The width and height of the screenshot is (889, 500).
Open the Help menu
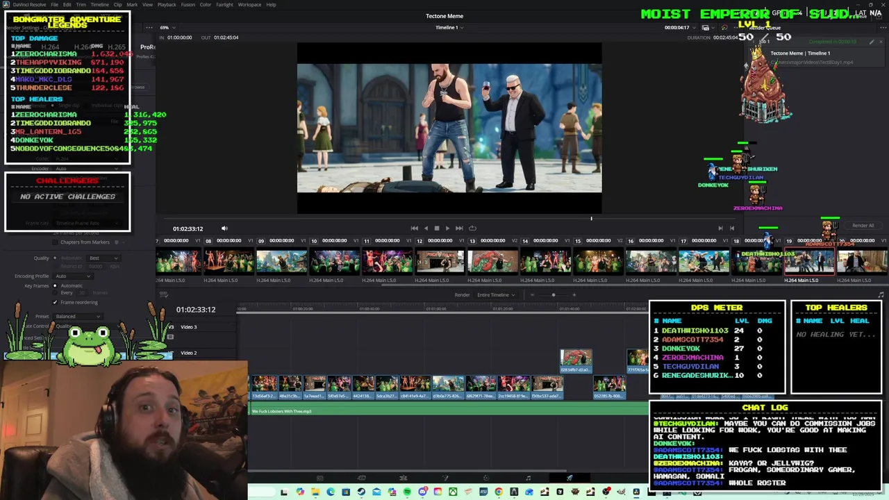pyautogui.click(x=271, y=5)
